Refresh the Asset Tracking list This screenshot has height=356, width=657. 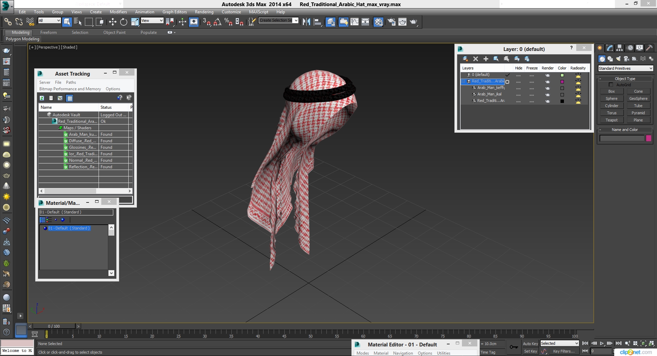tap(42, 98)
